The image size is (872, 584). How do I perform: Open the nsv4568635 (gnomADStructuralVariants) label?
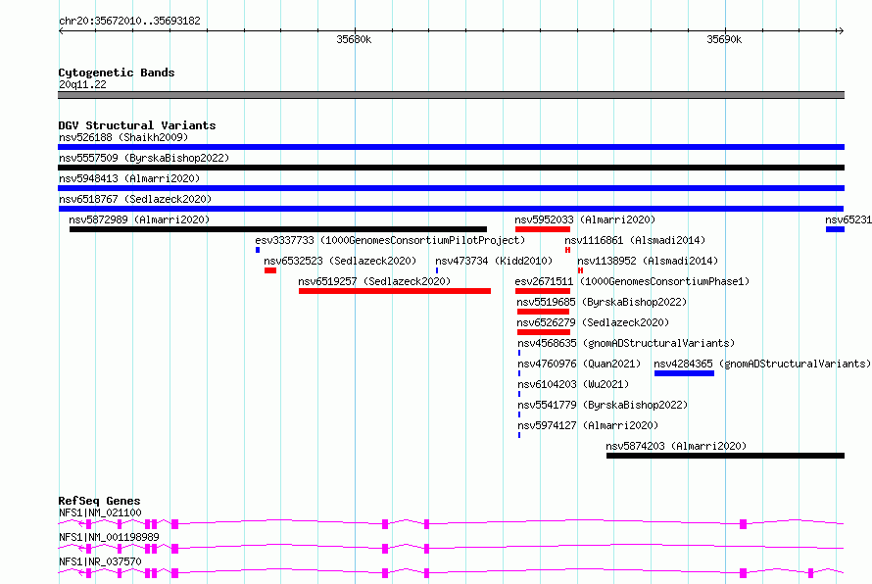point(626,343)
